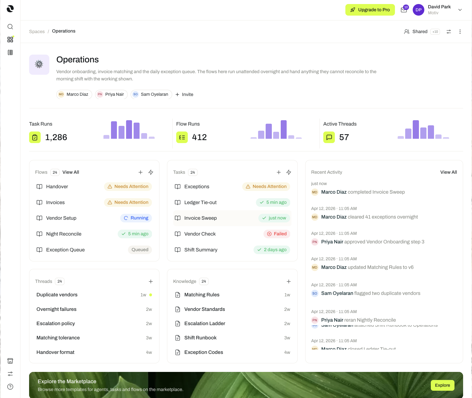Open the Vendor Check task

[x=232, y=234]
